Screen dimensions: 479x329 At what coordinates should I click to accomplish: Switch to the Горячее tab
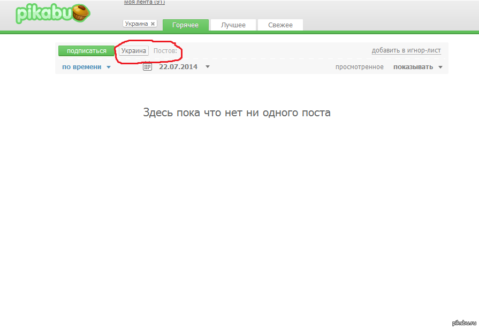pos(185,25)
